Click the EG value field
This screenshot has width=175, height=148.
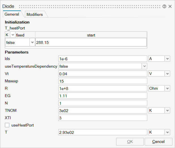[103, 96]
